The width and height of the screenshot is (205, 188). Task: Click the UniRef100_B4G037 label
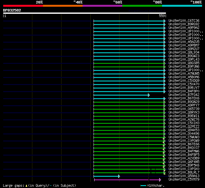[184, 148]
